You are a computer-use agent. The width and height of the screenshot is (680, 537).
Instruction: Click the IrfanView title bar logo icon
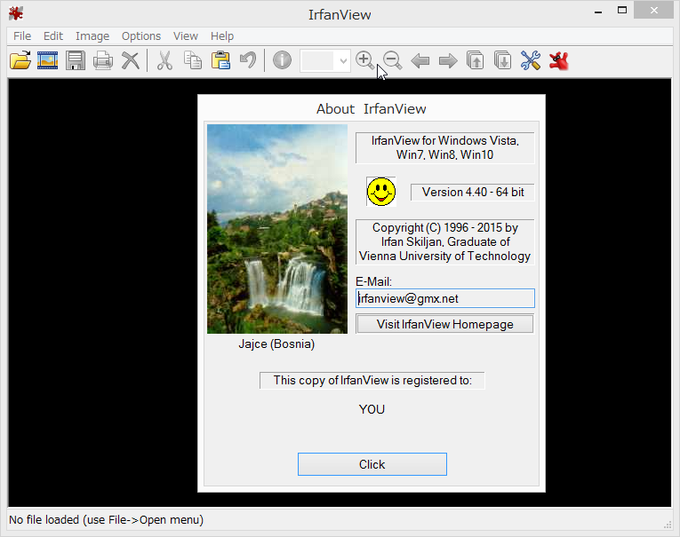16,13
